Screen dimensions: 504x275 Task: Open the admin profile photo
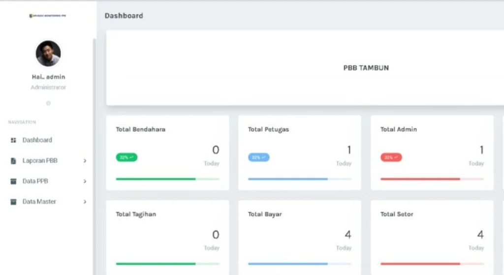pyautogui.click(x=48, y=54)
